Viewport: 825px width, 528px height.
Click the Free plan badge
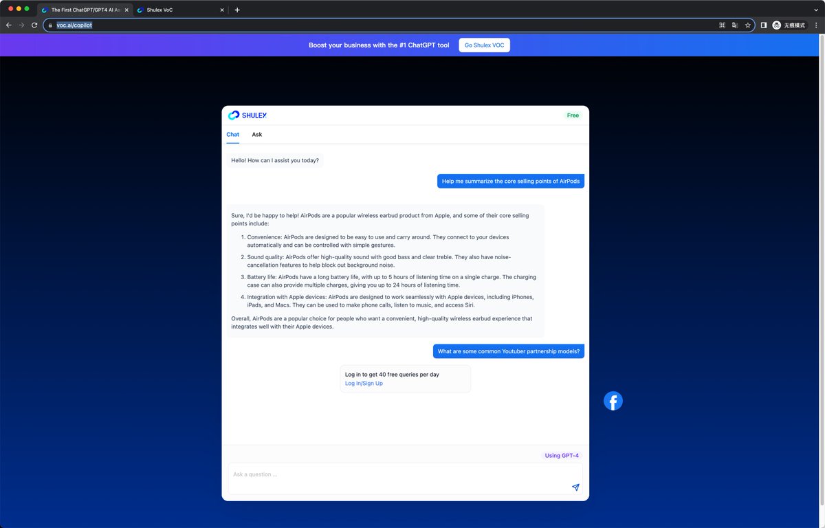(x=573, y=115)
